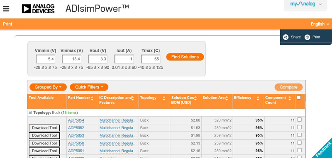Download Tool for ADP5052
Screen dimensions: 332x158
click(44, 128)
